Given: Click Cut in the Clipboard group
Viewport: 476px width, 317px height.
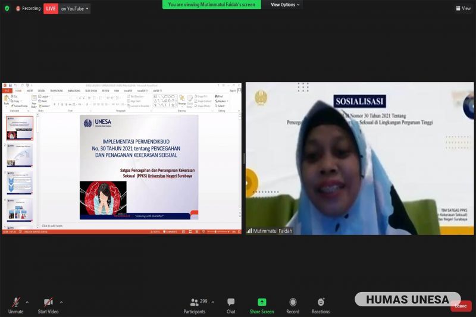Looking at the screenshot, I should (x=14, y=96).
